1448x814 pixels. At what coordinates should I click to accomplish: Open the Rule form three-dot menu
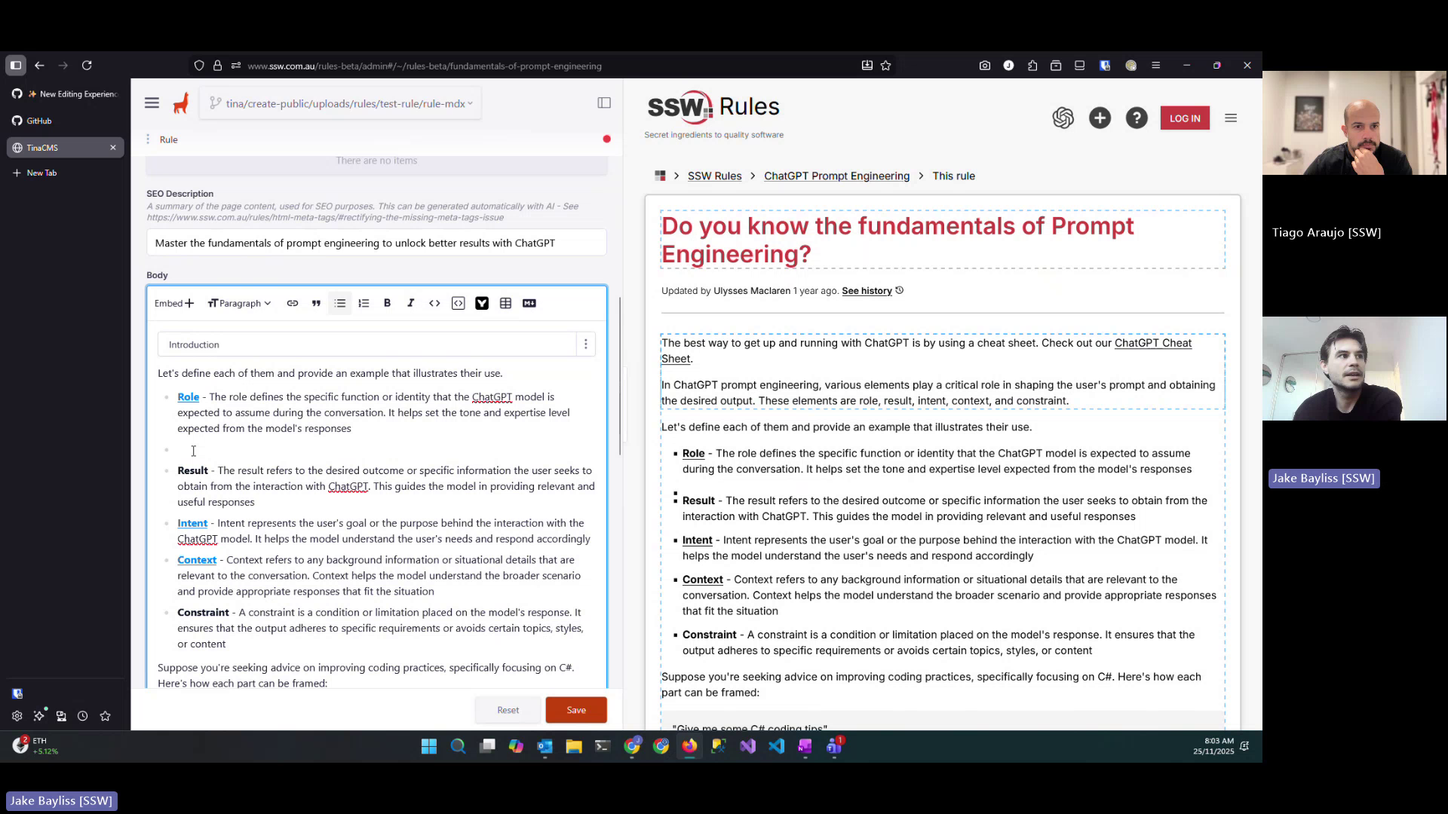[148, 139]
